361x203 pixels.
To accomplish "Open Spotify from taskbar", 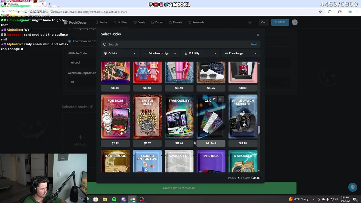I will pos(114,199).
